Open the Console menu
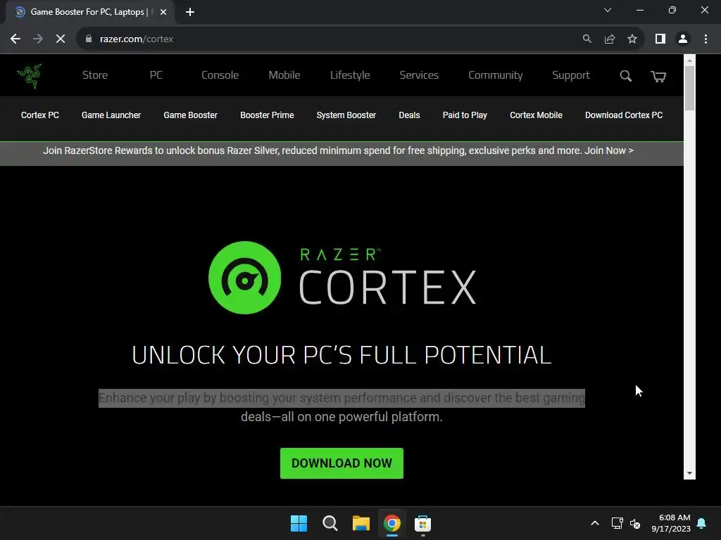The image size is (721, 540). click(220, 75)
